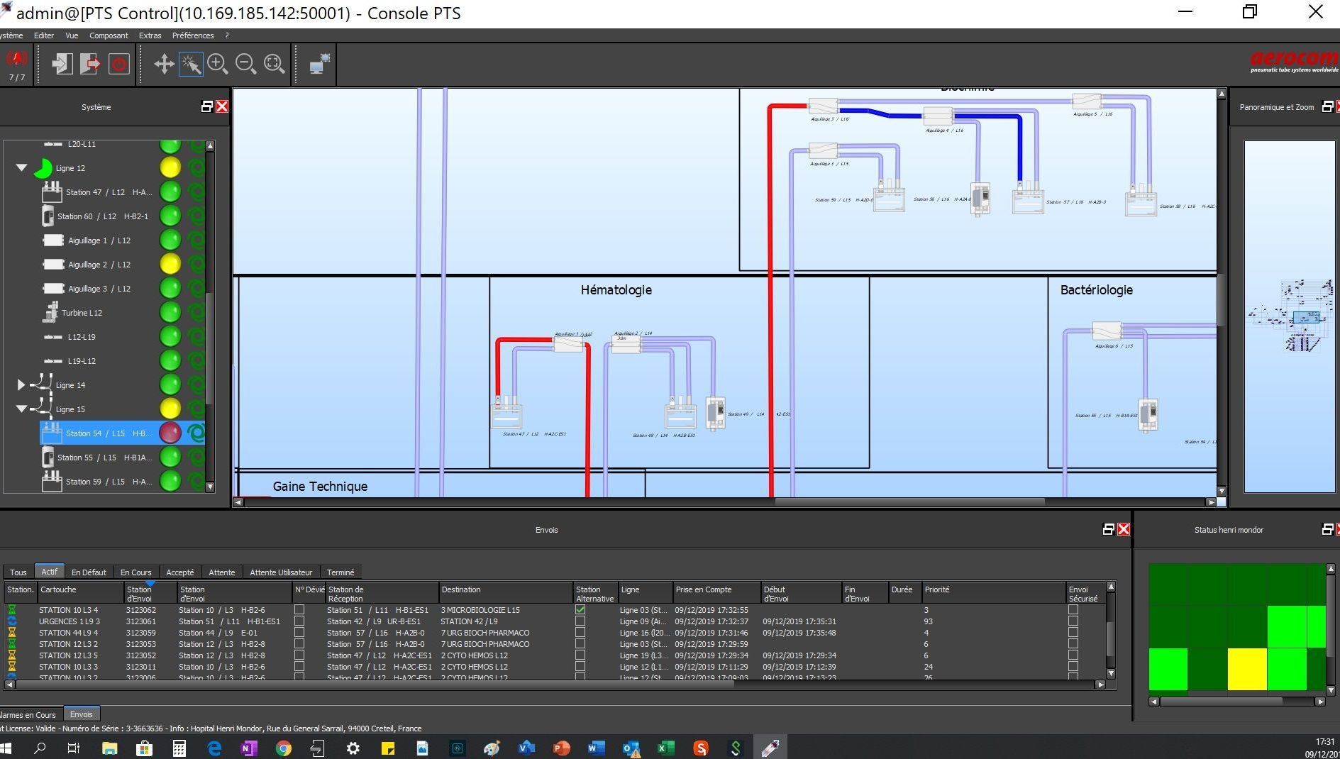Click the yellow status light of Ligne 12

coord(170,167)
